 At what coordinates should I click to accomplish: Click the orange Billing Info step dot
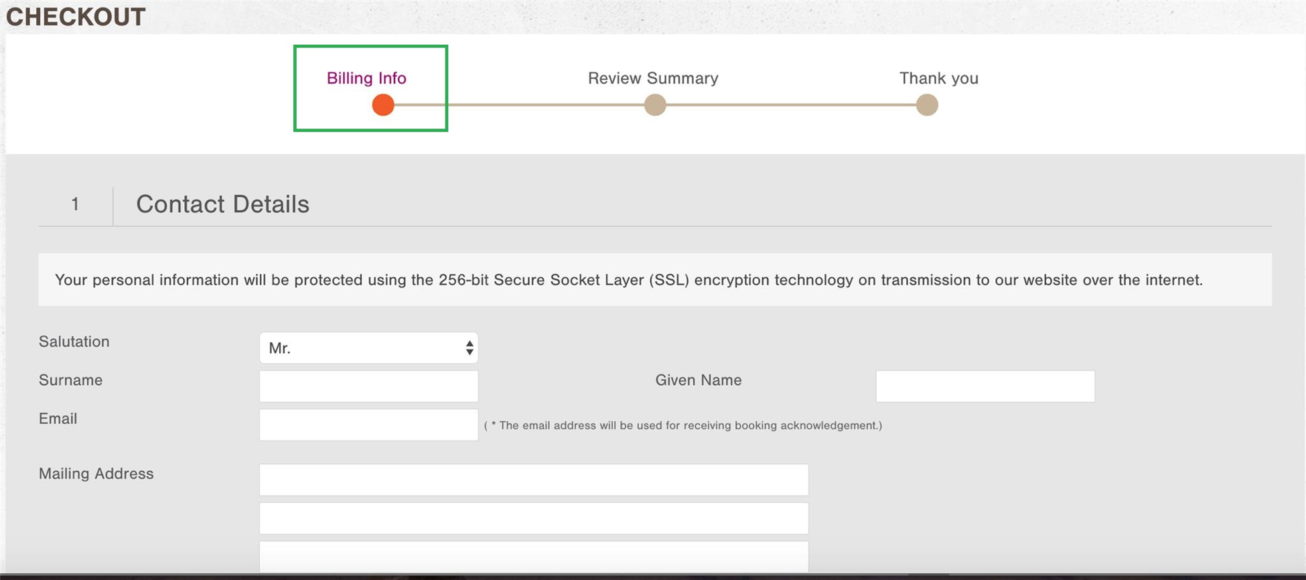coord(383,105)
